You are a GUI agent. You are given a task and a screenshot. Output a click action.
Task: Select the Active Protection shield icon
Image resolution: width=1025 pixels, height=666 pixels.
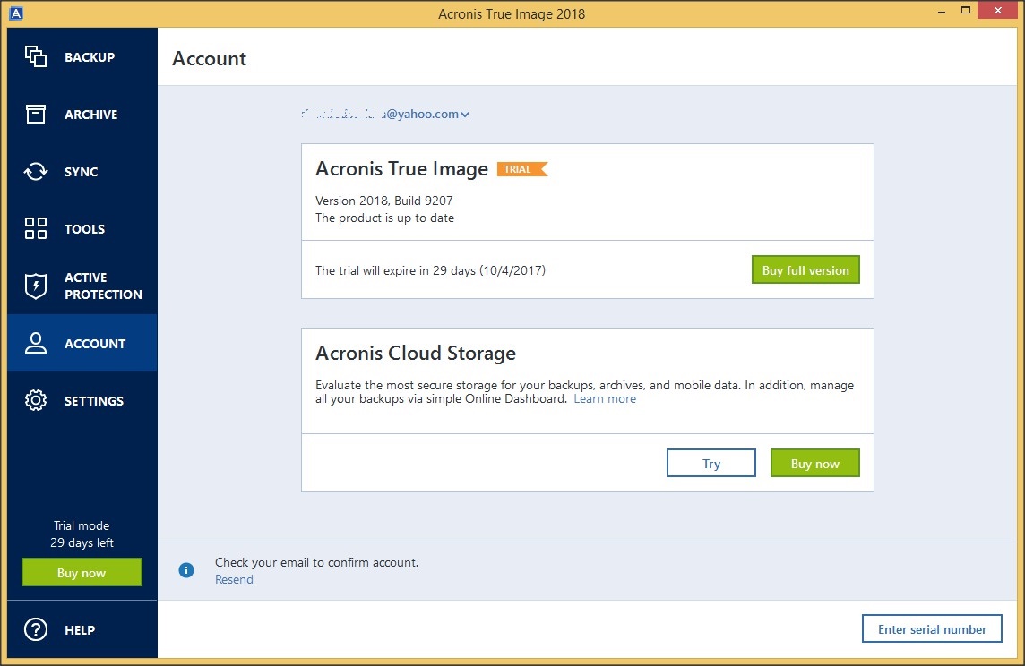[x=36, y=286]
